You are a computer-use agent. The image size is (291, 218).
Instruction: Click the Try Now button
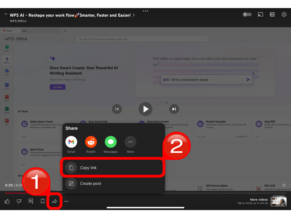[x=57, y=87]
